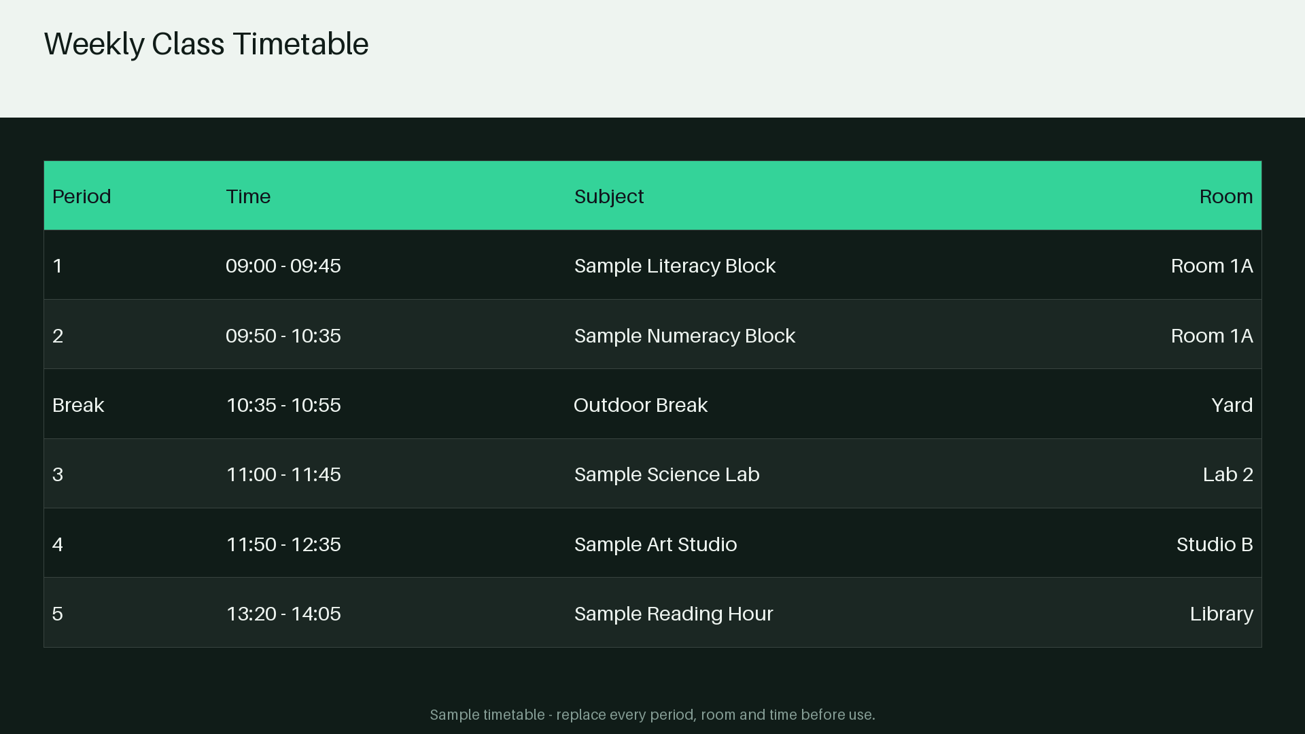Viewport: 1305px width, 734px height.
Task: Select the Outdoor Break subject cell
Action: 641,405
